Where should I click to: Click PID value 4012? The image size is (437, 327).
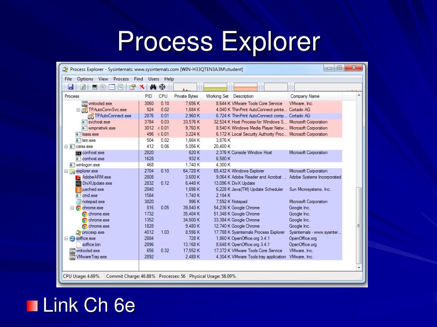149,232
